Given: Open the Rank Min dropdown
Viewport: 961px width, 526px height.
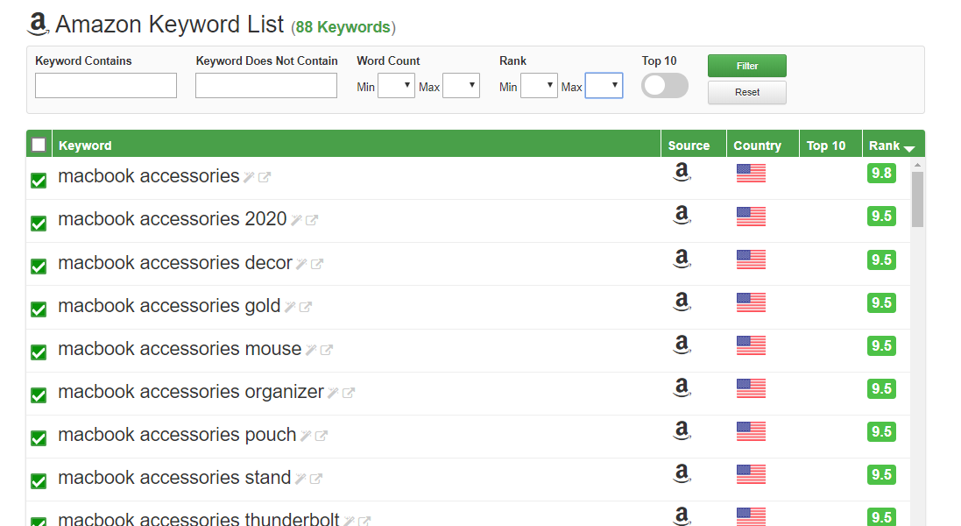Looking at the screenshot, I should (x=539, y=86).
